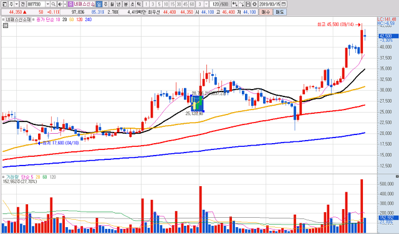The height and width of the screenshot is (234, 399).
Task: Choose the 30 interval button
Action: click(x=179, y=4)
